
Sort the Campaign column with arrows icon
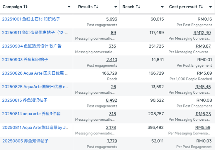pos(26,7)
